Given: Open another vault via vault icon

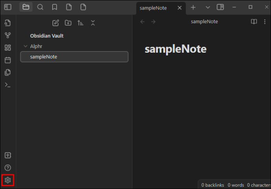Looking at the screenshot, I should pos(8,155).
